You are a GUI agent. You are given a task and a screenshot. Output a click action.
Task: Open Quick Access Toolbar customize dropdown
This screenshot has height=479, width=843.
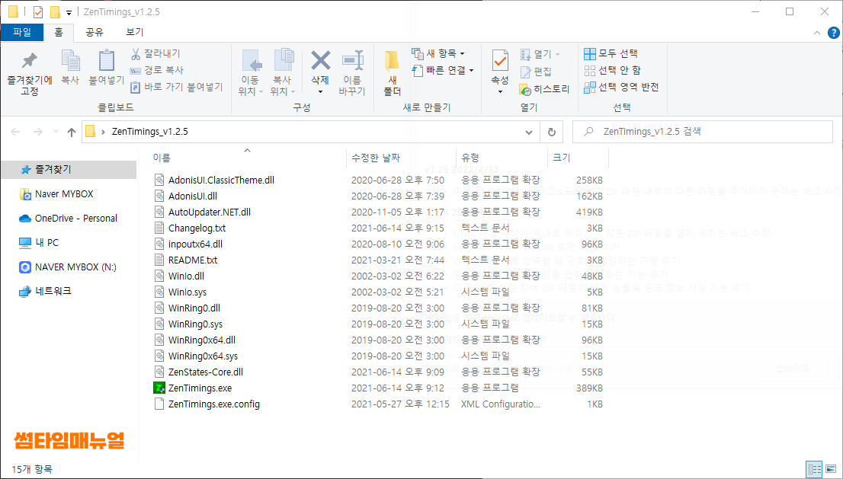69,12
